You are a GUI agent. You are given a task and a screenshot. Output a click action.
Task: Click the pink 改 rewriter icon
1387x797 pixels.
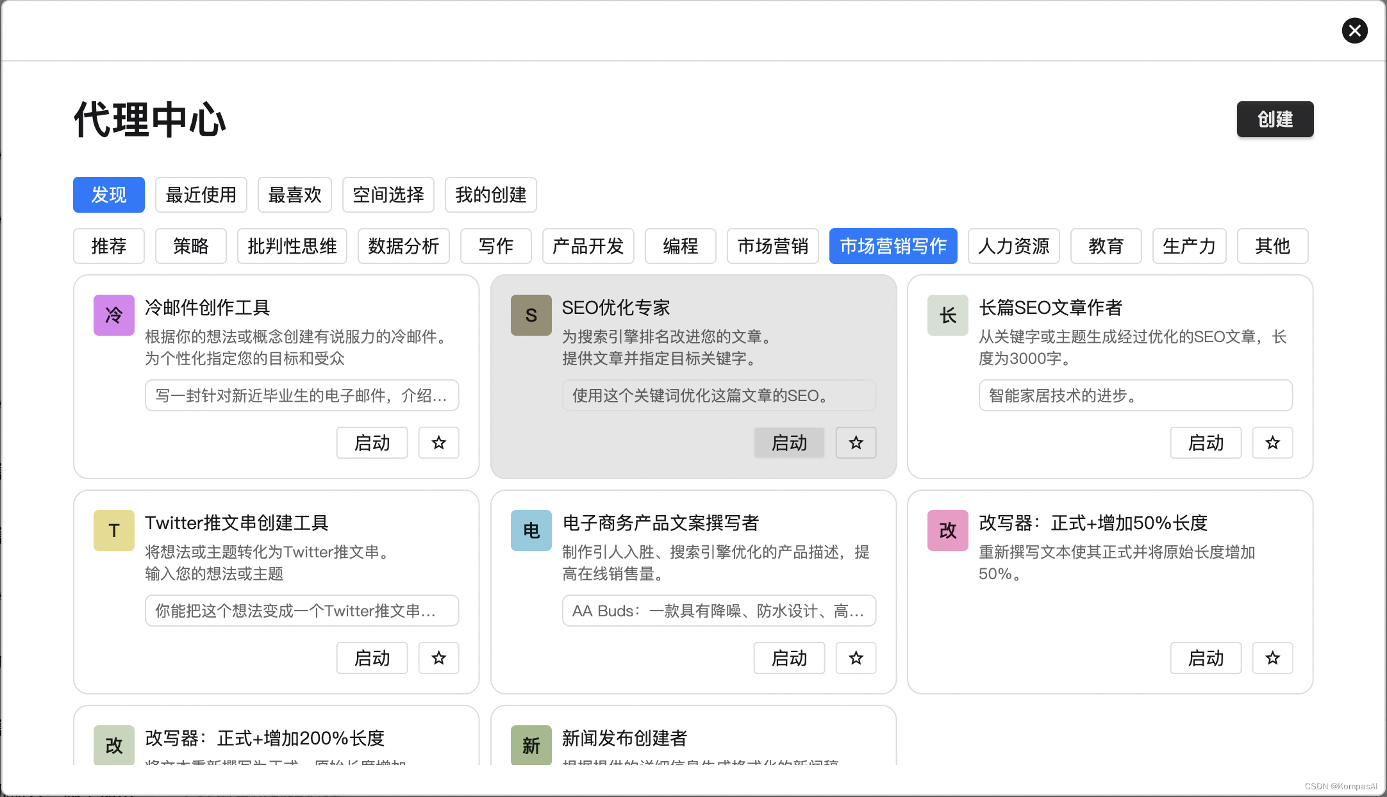click(947, 530)
